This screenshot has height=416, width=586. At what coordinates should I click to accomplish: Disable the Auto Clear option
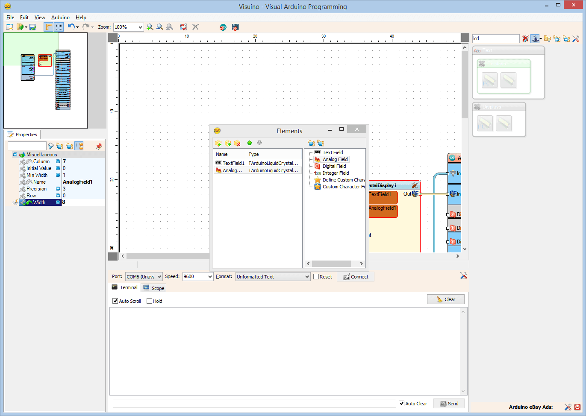pos(401,403)
